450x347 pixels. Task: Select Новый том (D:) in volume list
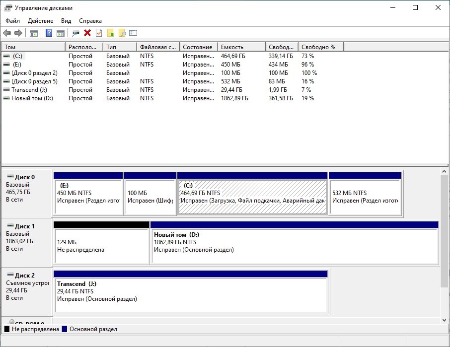pyautogui.click(x=32, y=98)
